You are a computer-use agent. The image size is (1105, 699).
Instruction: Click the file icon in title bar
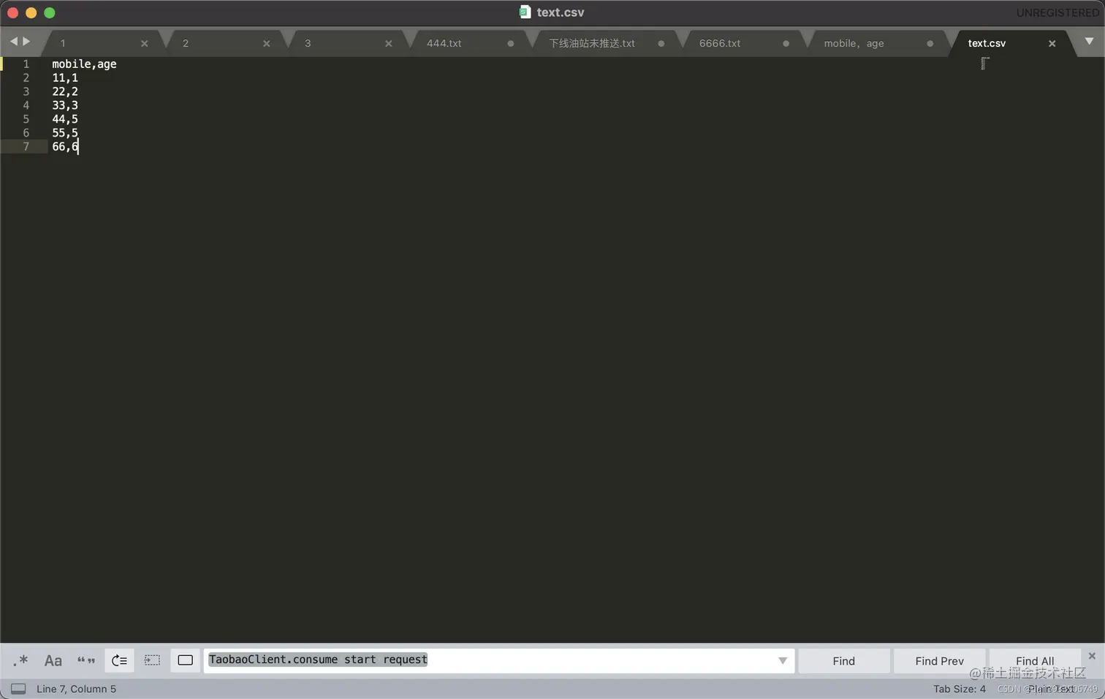tap(525, 12)
